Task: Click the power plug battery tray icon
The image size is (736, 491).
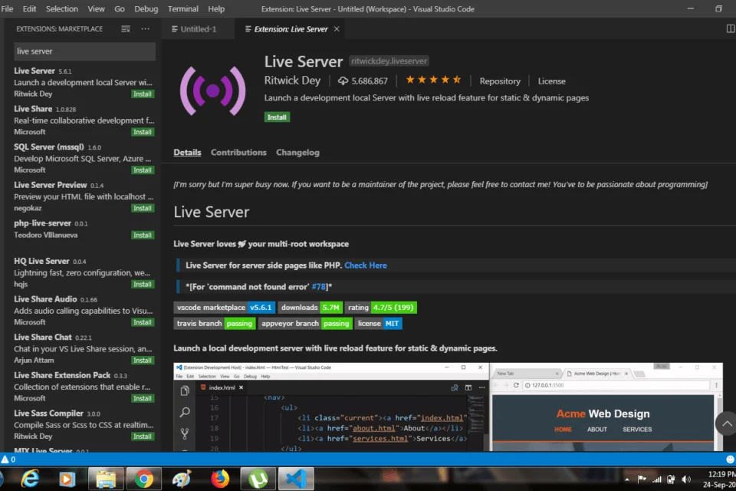Action: pyautogui.click(x=672, y=479)
